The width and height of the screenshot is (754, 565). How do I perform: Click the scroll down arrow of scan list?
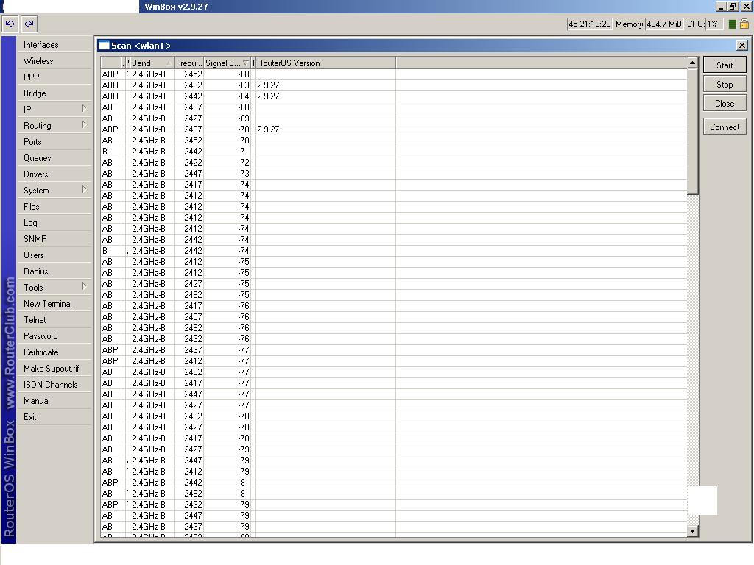[692, 531]
